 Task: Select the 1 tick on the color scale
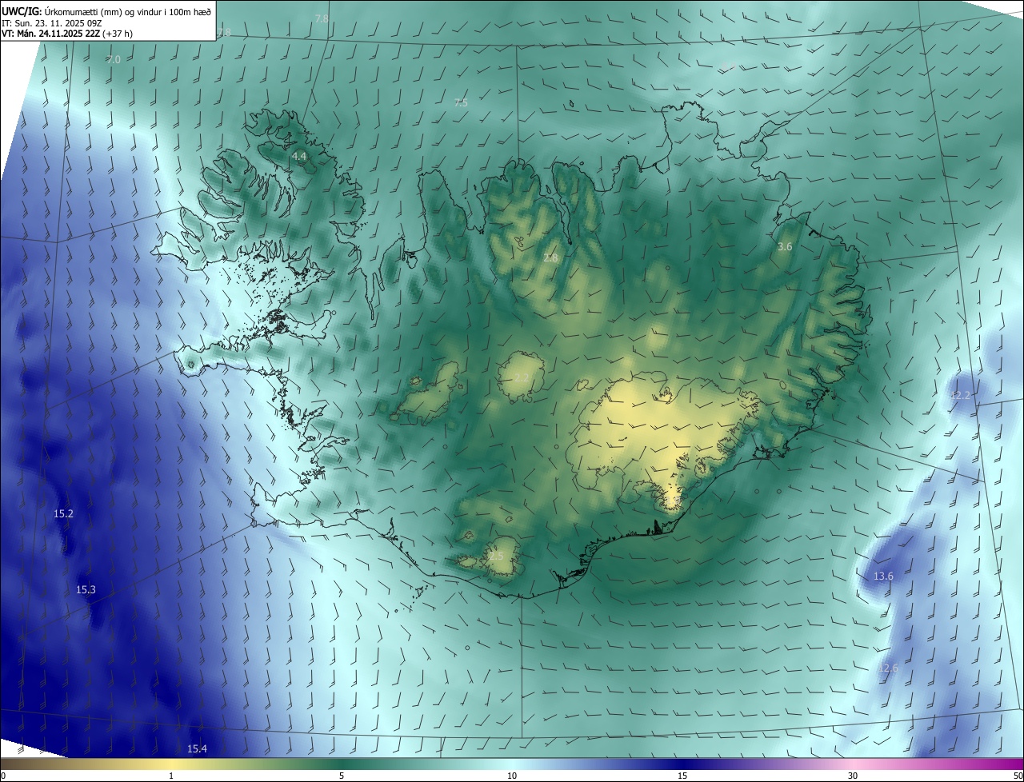pos(171,776)
